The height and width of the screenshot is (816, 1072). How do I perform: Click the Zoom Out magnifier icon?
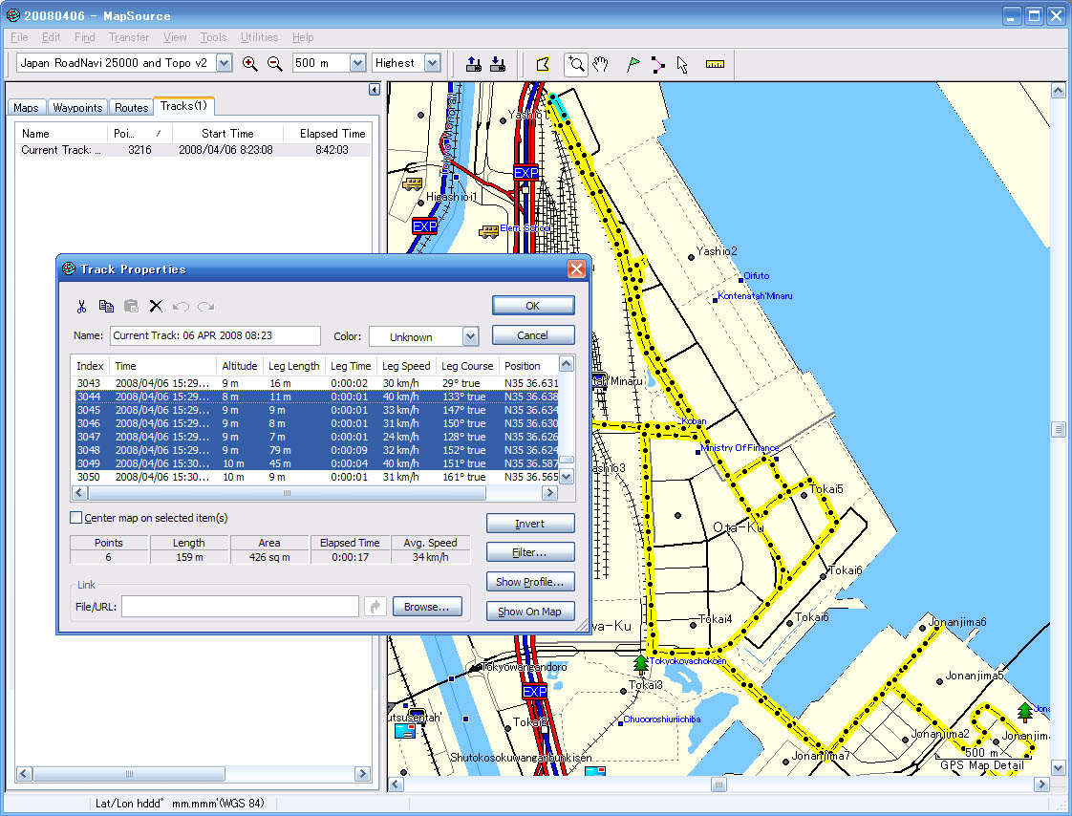click(x=275, y=64)
